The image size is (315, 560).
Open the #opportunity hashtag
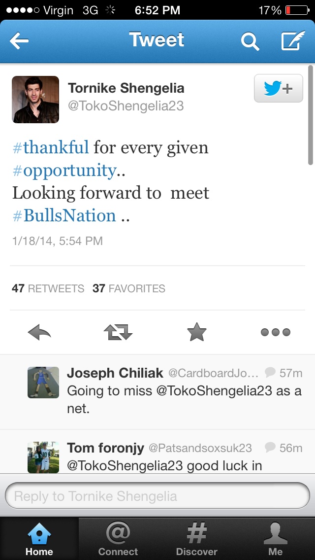tap(64, 170)
